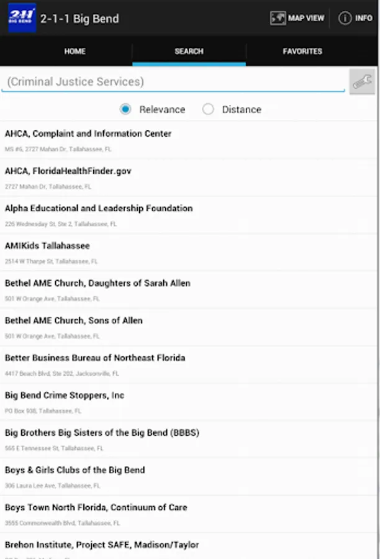This screenshot has height=559, width=380.
Task: Select the Distance sort radio button
Action: point(208,109)
